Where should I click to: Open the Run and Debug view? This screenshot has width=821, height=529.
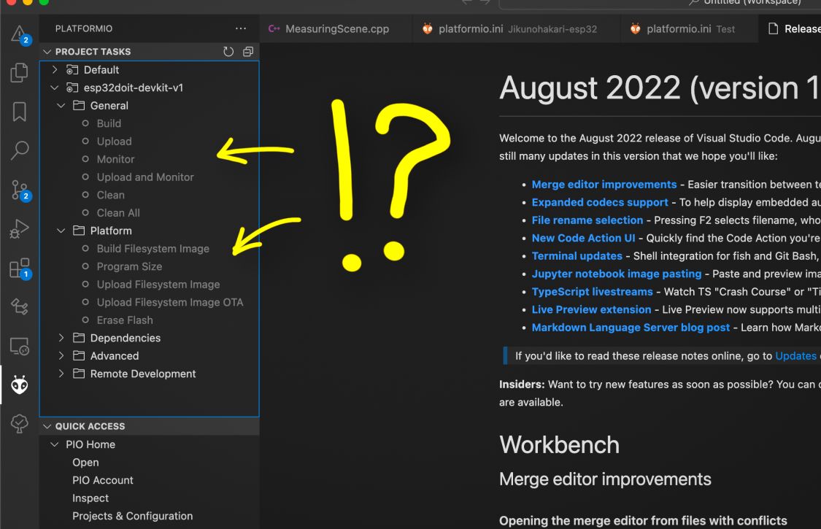[20, 229]
